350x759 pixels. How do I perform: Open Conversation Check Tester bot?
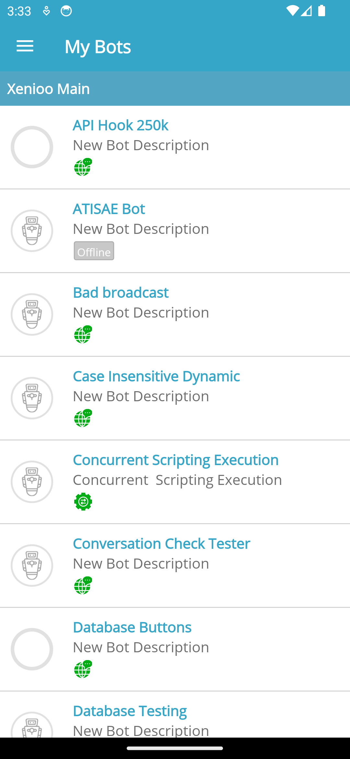161,544
